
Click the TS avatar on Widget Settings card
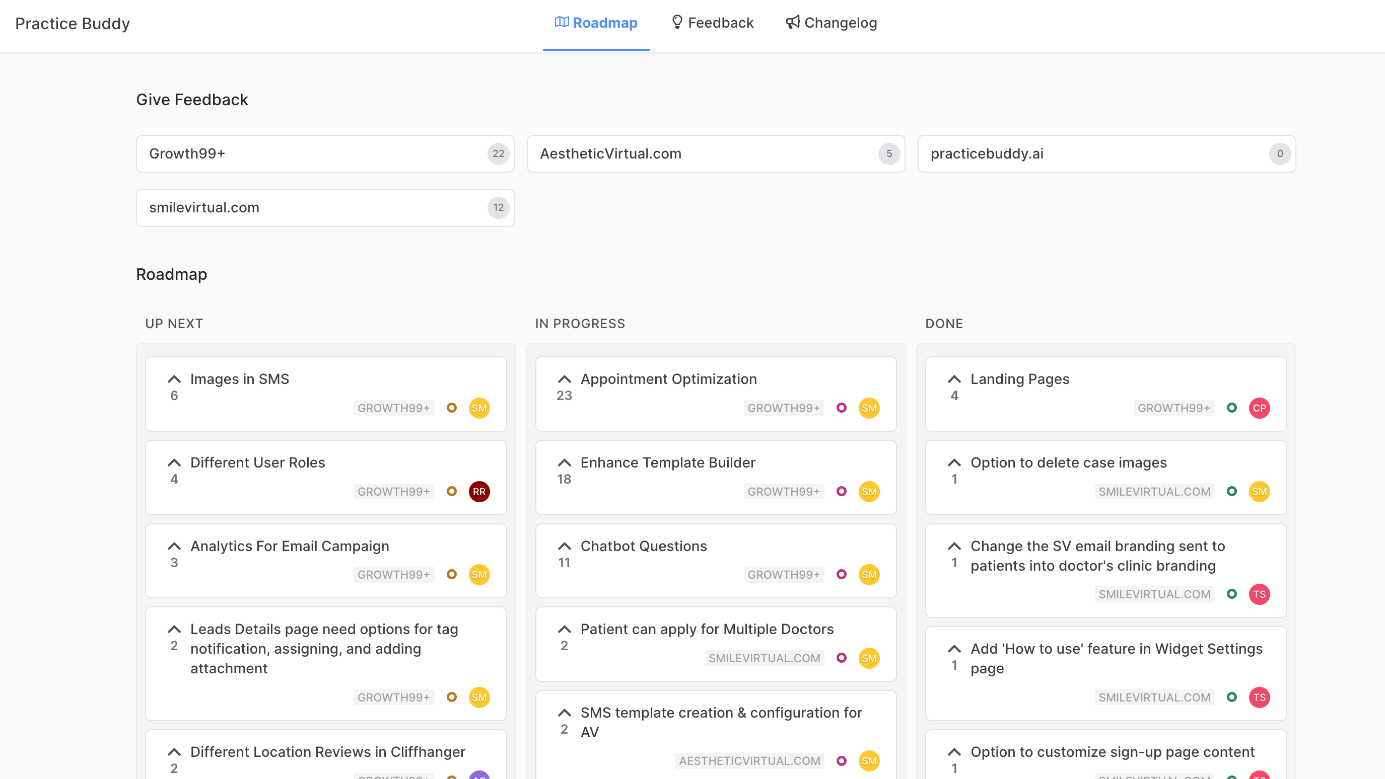[1259, 697]
